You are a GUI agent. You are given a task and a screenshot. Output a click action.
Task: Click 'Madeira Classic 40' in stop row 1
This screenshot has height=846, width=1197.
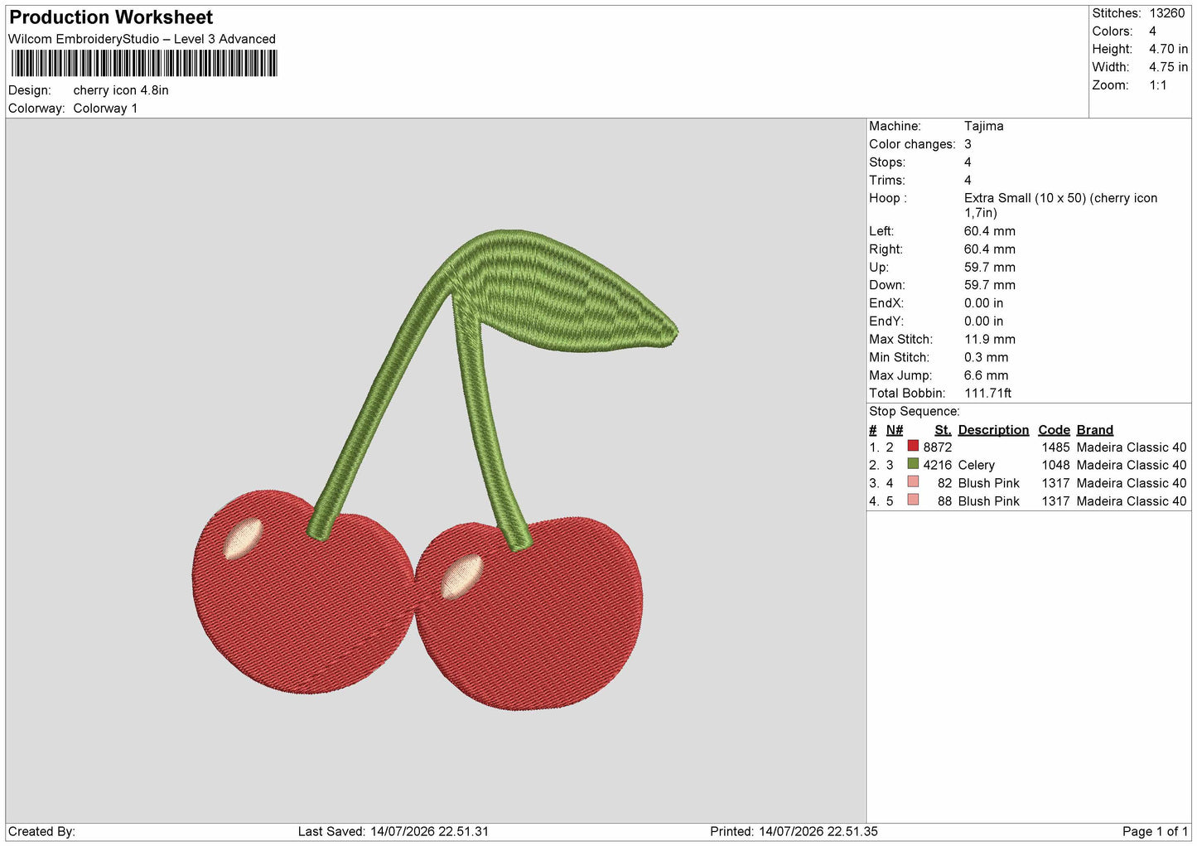click(1131, 447)
